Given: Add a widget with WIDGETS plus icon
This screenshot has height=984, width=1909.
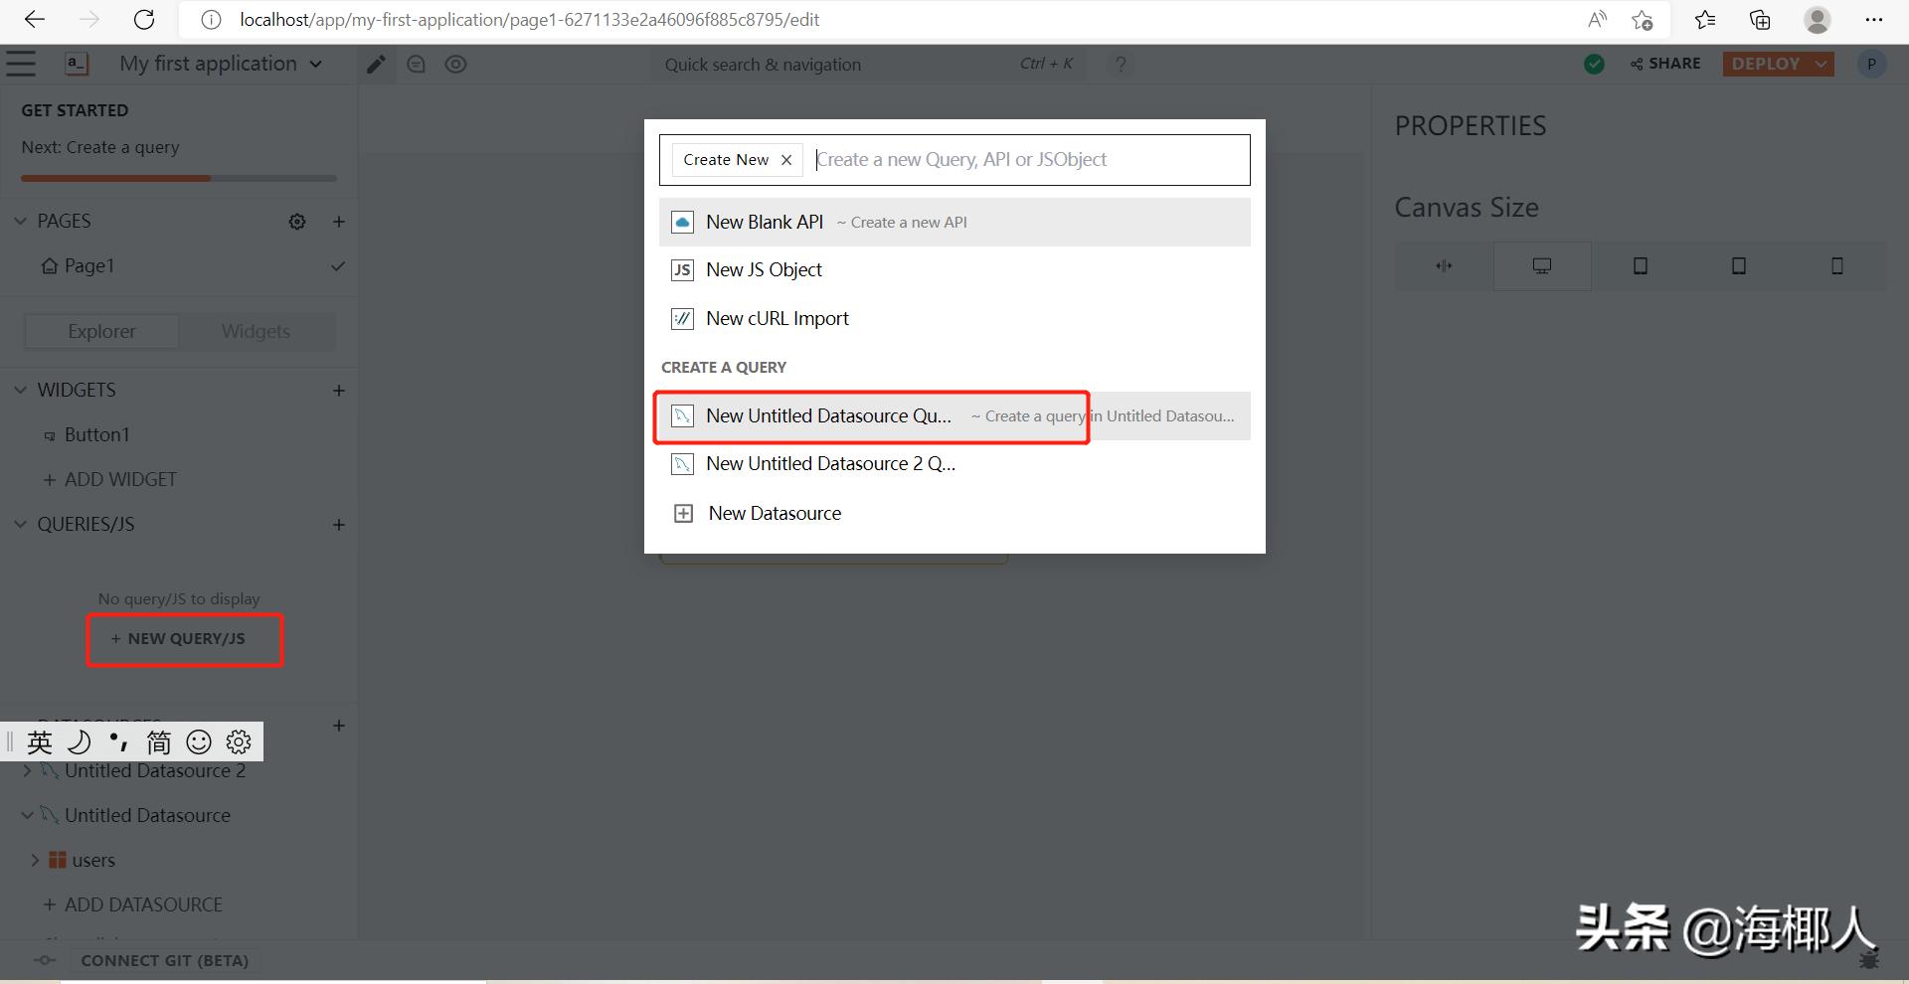Looking at the screenshot, I should click(x=339, y=391).
